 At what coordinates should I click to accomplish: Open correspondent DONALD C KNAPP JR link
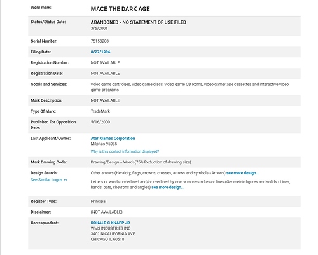coord(110,223)
